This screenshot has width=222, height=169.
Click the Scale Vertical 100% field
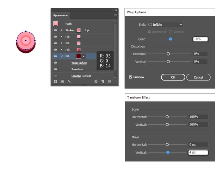click(x=198, y=124)
